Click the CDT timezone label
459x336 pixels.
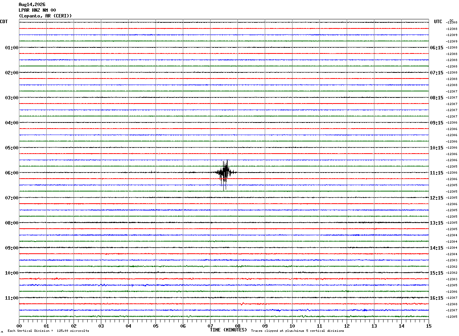[4, 22]
